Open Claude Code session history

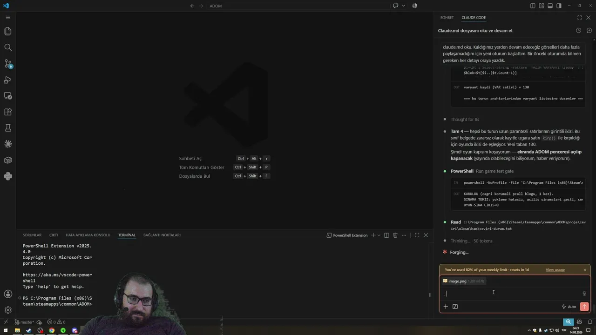click(x=578, y=31)
